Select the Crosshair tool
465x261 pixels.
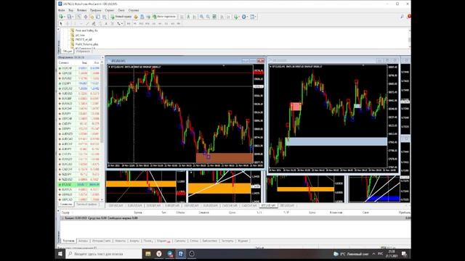[x=68, y=24]
